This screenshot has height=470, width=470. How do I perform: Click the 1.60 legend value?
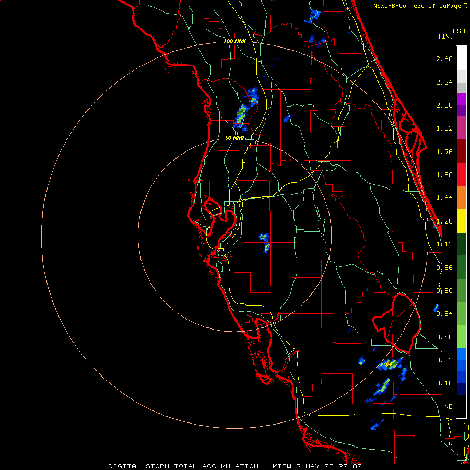click(444, 175)
